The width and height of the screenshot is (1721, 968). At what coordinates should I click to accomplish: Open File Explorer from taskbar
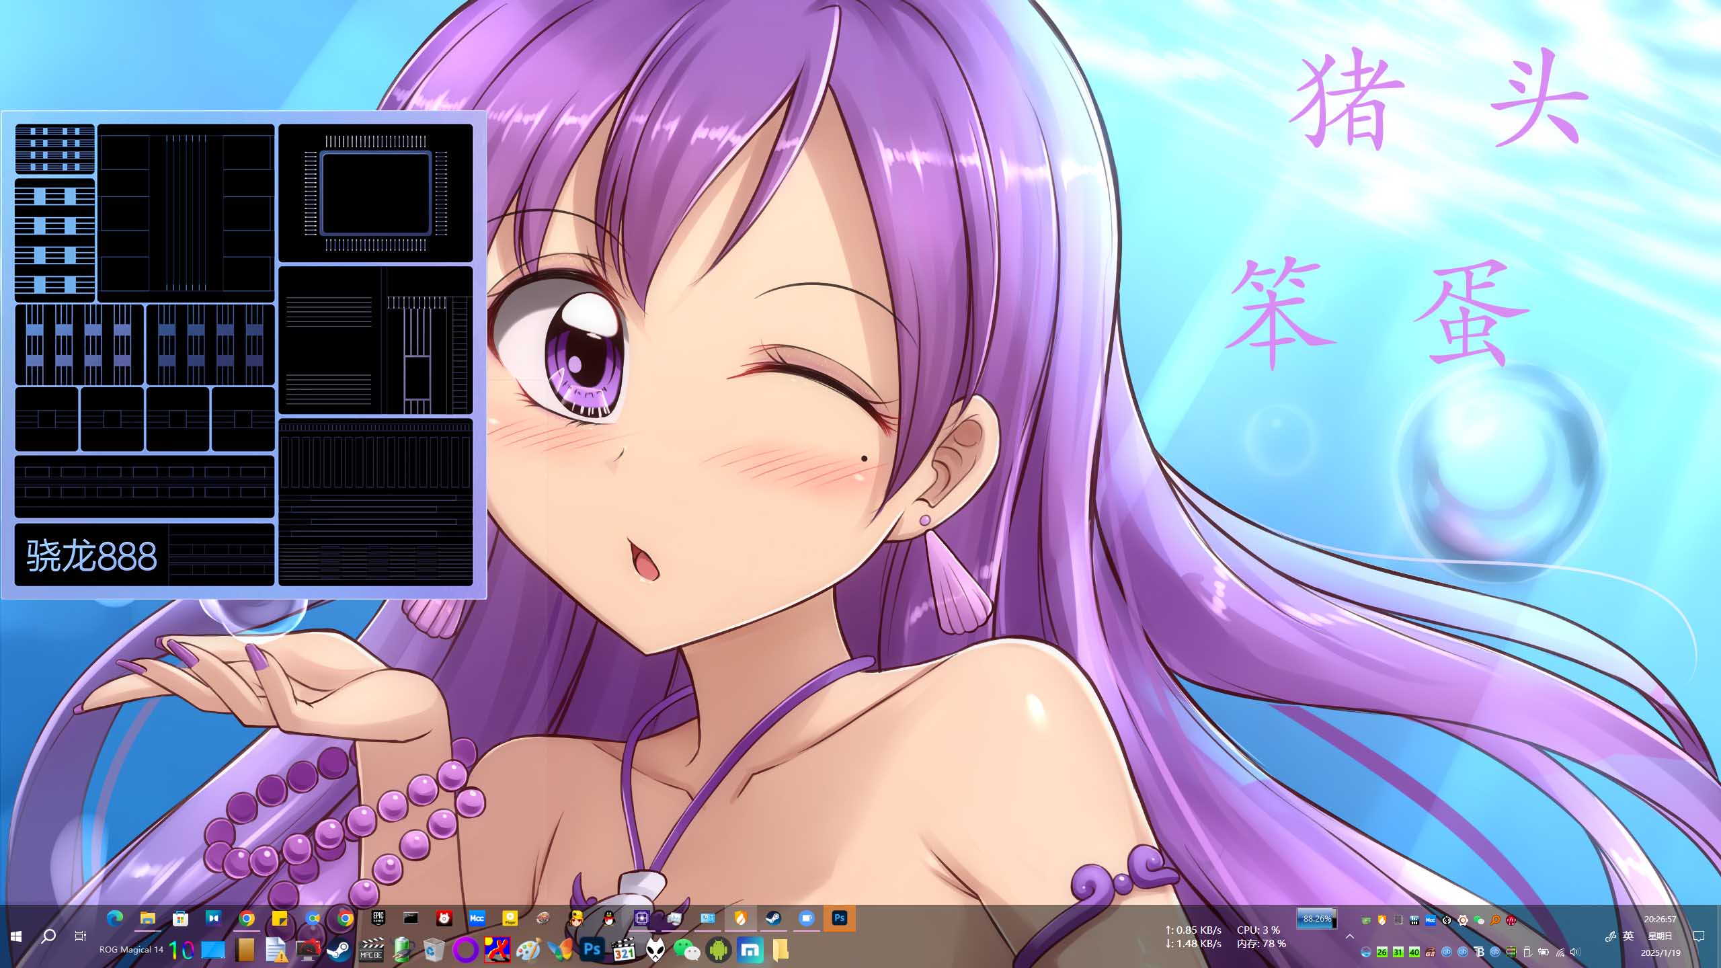coord(148,918)
